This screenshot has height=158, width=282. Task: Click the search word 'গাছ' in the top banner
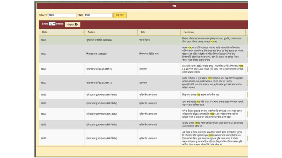(174, 6)
